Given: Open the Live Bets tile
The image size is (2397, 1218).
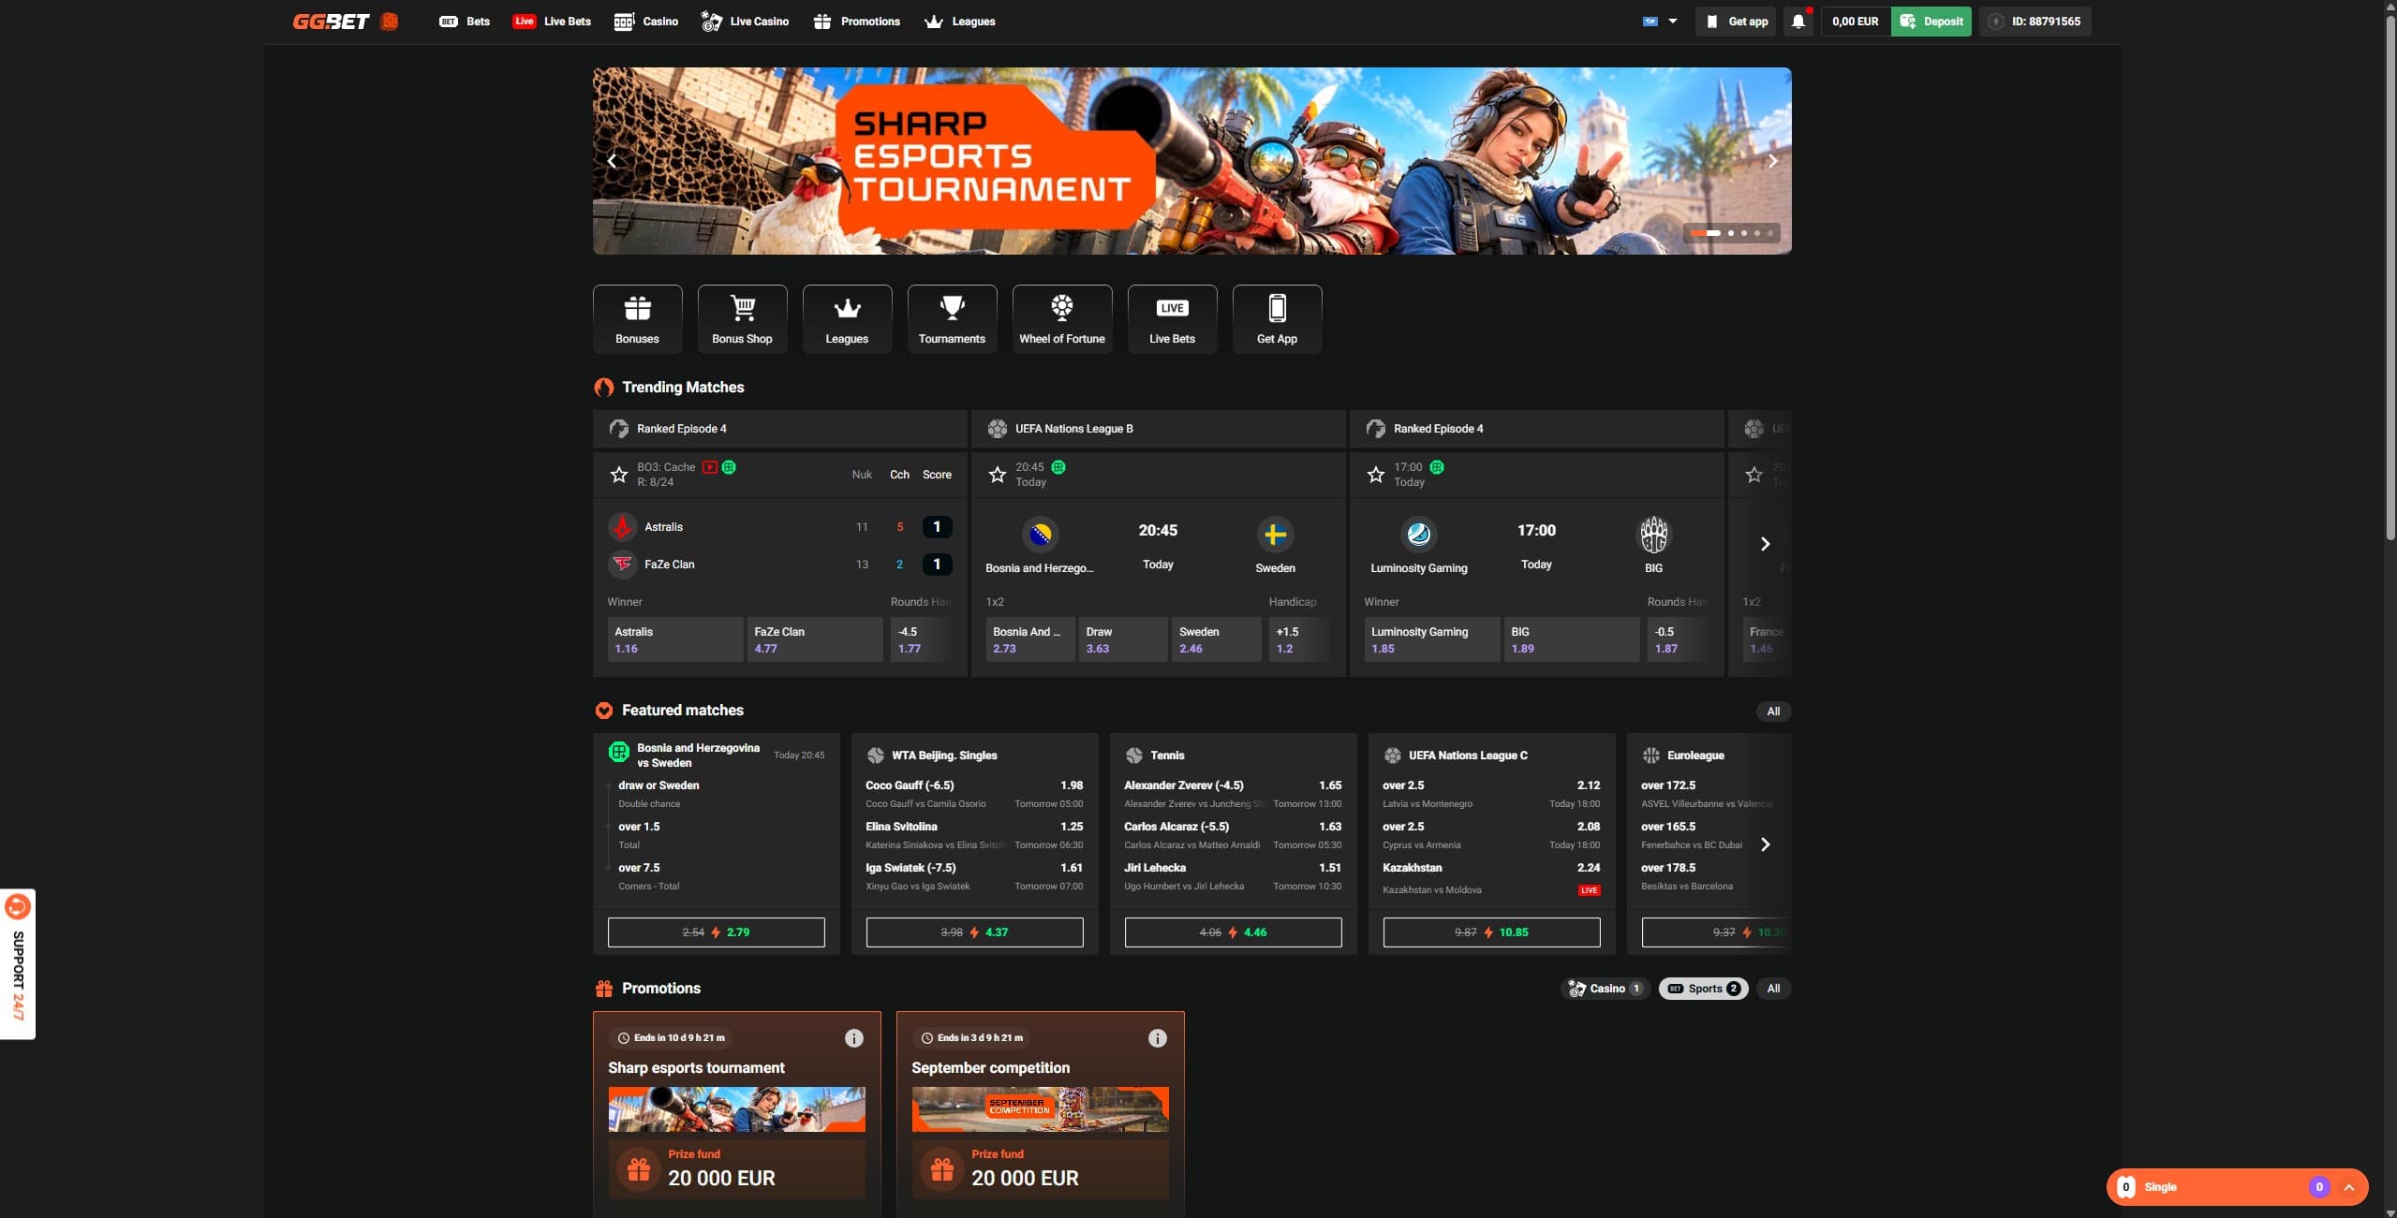Looking at the screenshot, I should tap(1172, 319).
